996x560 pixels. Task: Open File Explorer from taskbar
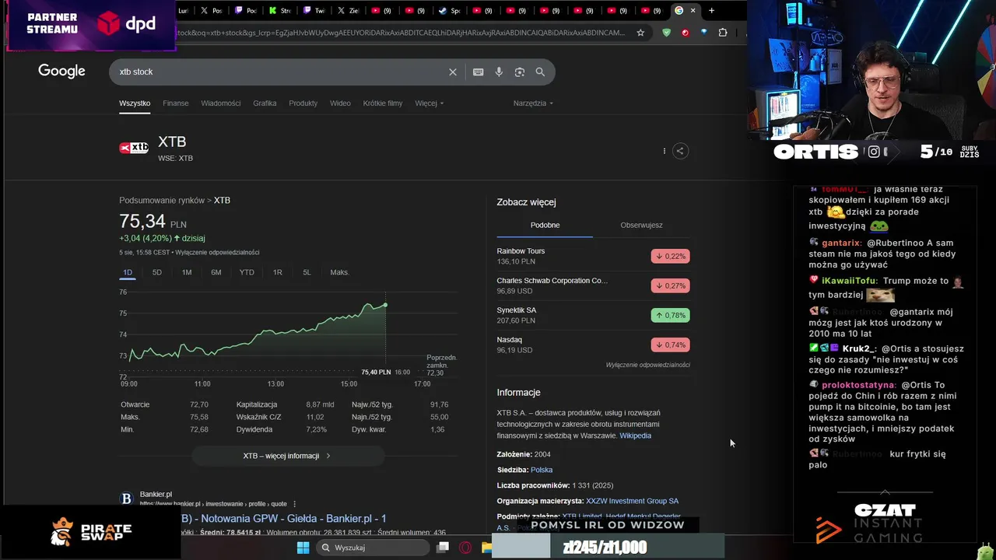tap(486, 548)
